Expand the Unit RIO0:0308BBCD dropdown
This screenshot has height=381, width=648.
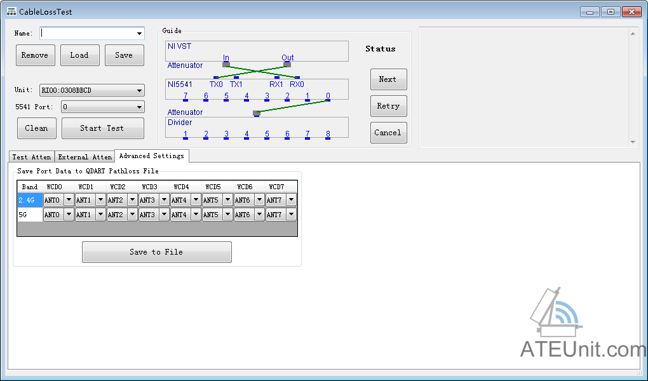[x=139, y=91]
